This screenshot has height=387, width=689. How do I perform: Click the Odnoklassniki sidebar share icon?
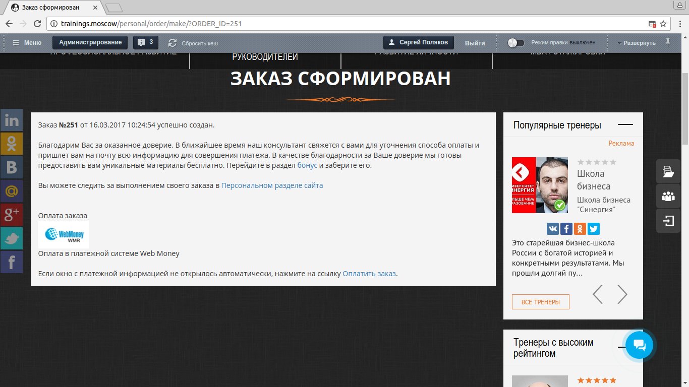[11, 144]
